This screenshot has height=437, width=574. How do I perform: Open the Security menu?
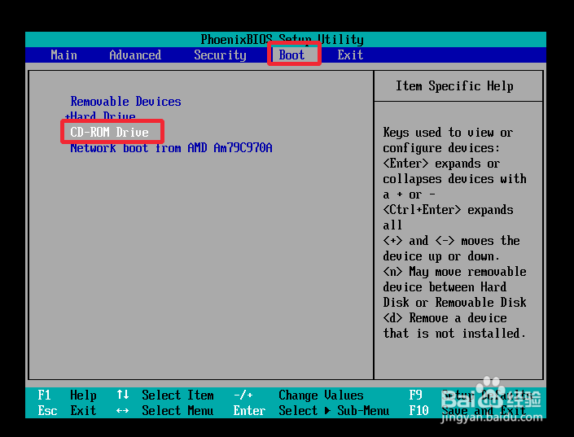click(x=220, y=55)
